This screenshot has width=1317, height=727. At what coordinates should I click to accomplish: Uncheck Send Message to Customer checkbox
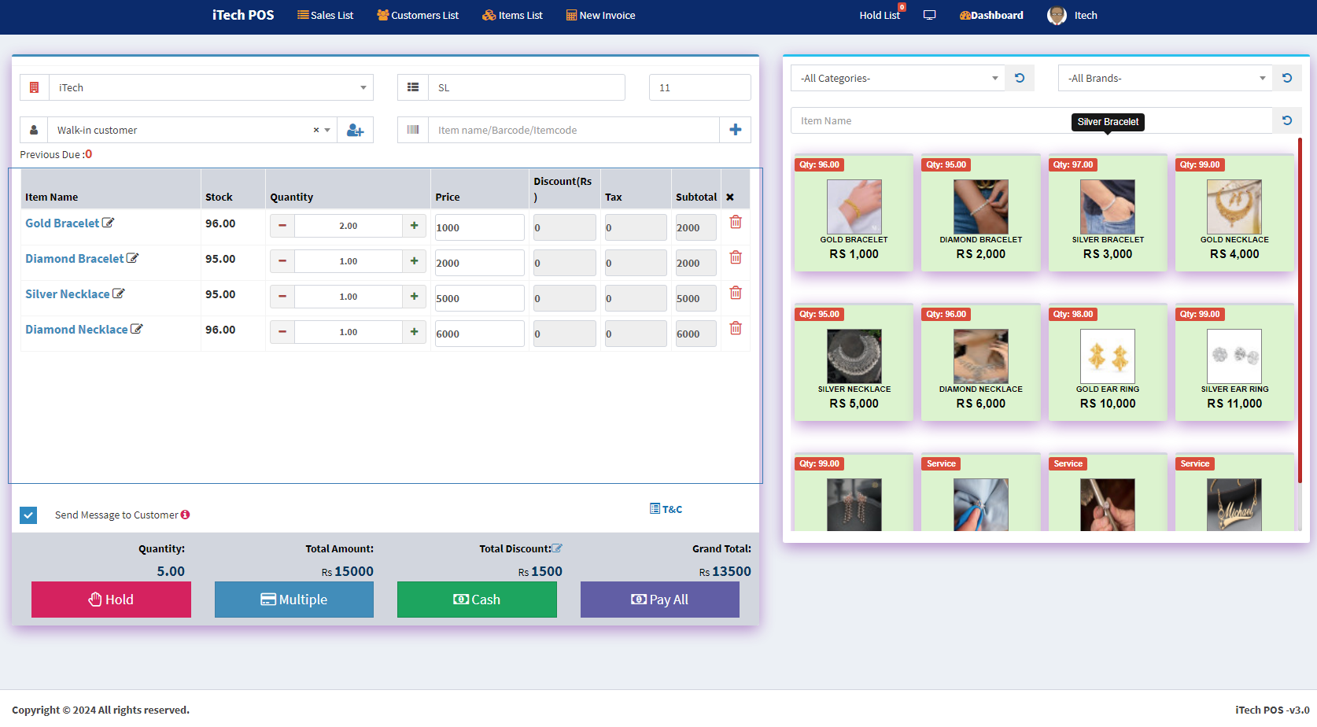click(x=28, y=515)
